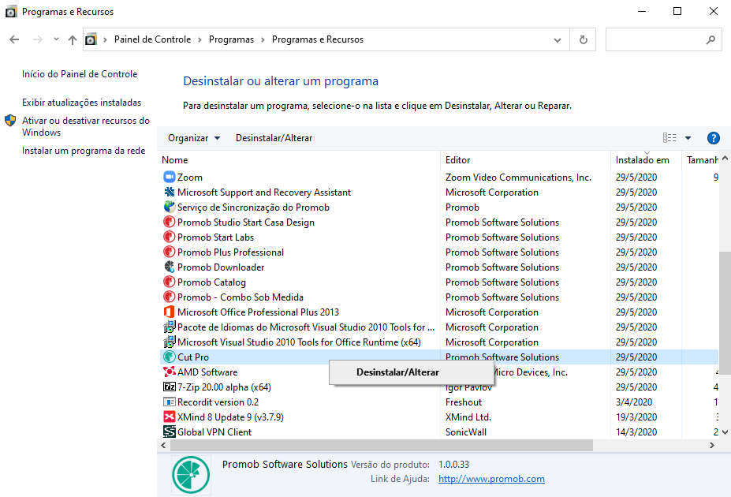Click the Recordit version 0.2 icon

[x=170, y=402]
